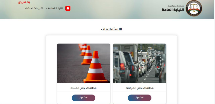Expand the caret arrow beside النيابة العامة menu
The image size is (215, 104).
pyautogui.click(x=46, y=8)
